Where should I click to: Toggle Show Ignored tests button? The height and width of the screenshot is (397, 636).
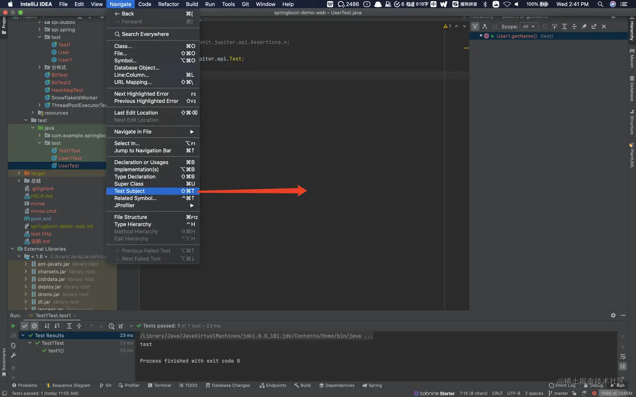pos(34,326)
